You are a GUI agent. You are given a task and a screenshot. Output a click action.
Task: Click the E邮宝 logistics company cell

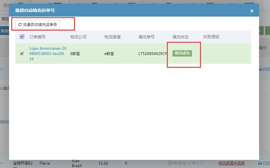pyautogui.click(x=75, y=53)
